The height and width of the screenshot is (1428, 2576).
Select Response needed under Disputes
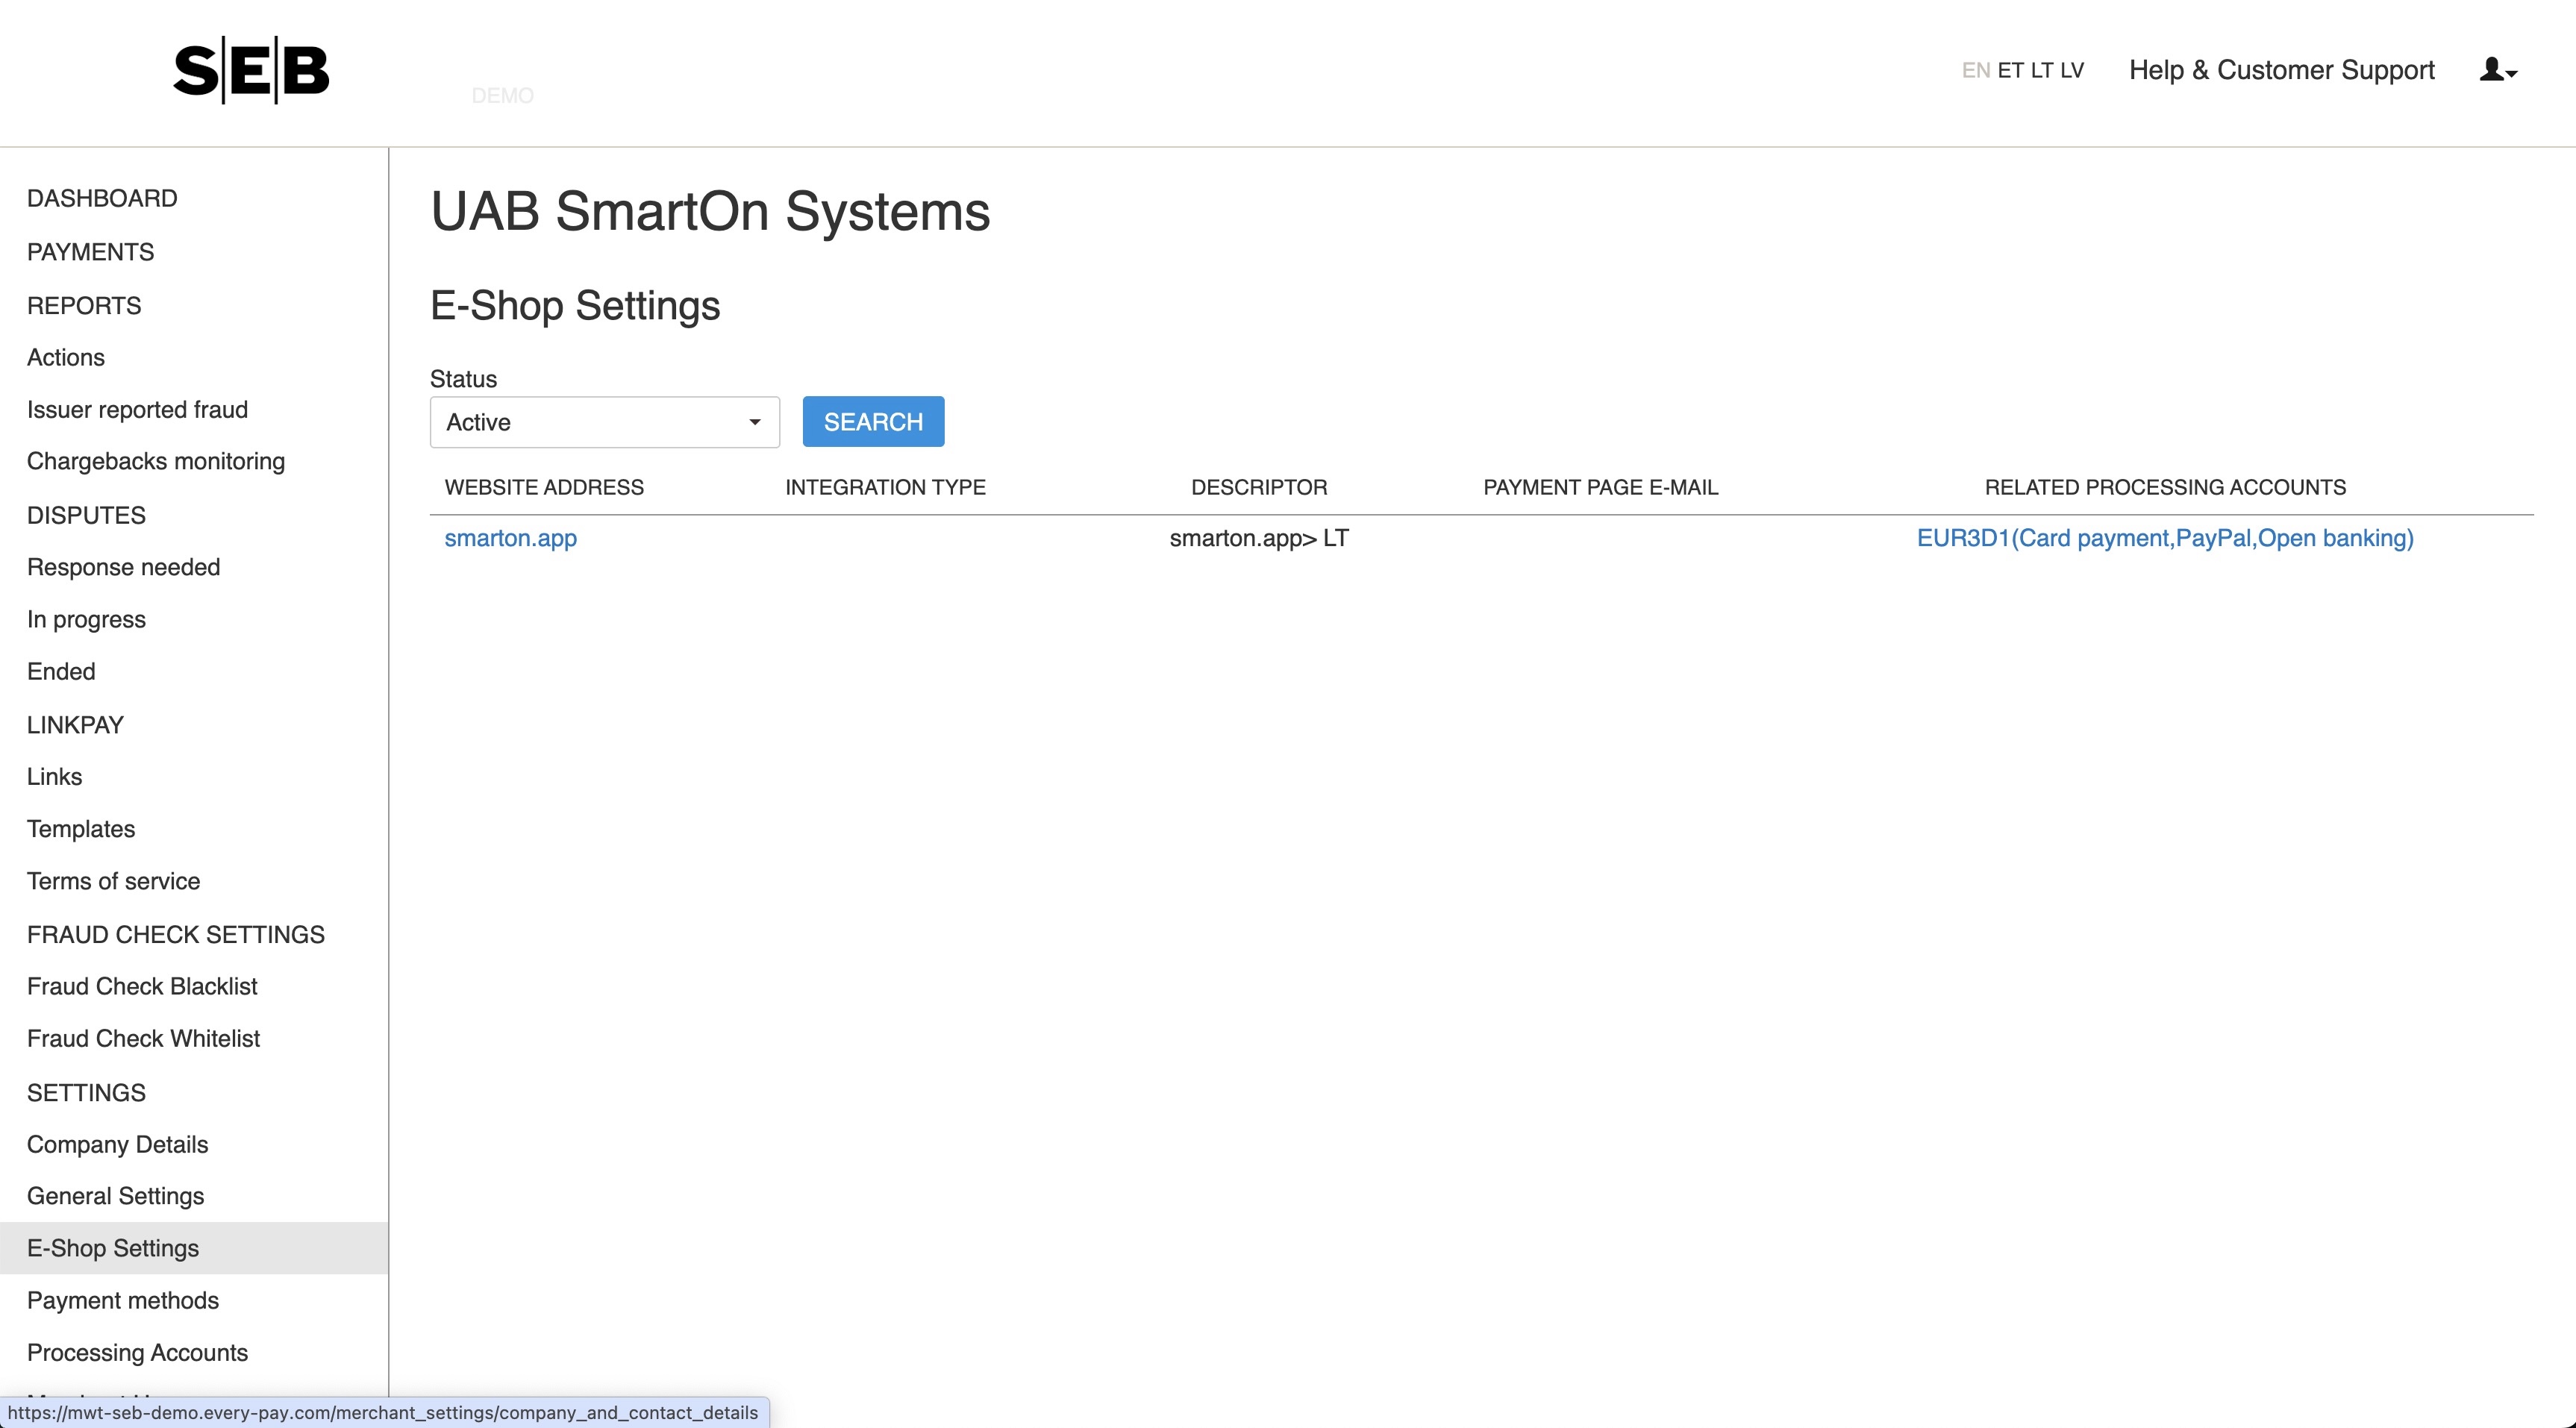tap(123, 567)
